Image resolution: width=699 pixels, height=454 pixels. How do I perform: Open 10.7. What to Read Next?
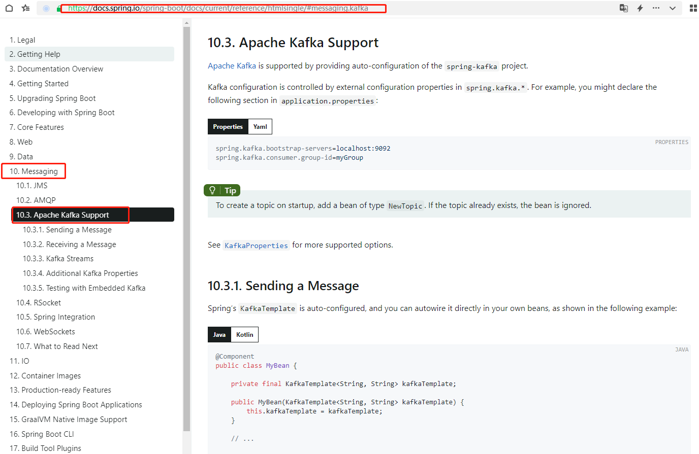point(57,346)
